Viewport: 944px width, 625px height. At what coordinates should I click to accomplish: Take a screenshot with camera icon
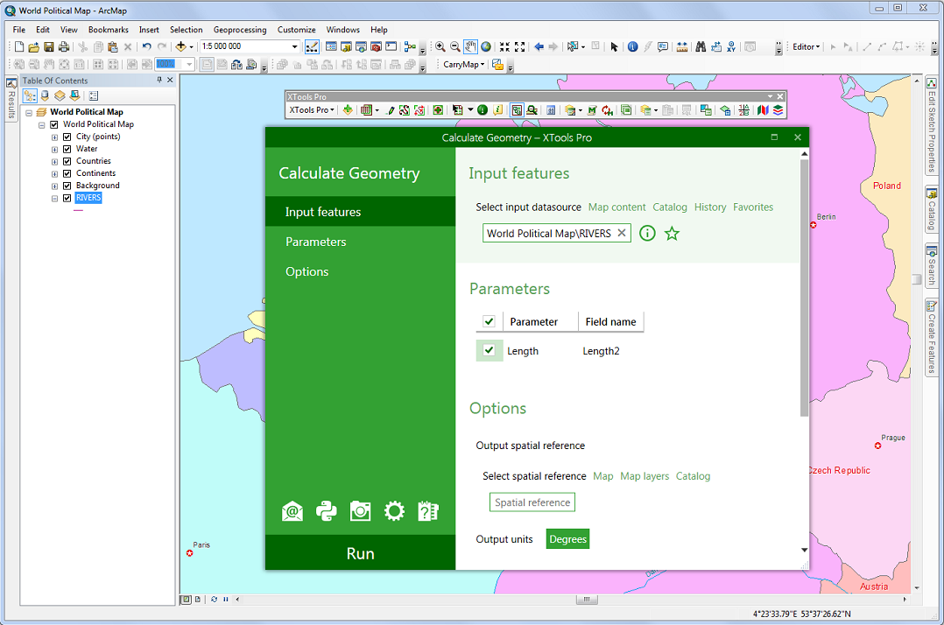click(360, 511)
